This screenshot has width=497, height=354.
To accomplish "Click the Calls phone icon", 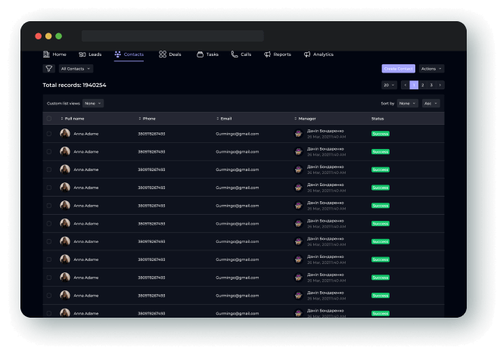I will click(x=235, y=54).
